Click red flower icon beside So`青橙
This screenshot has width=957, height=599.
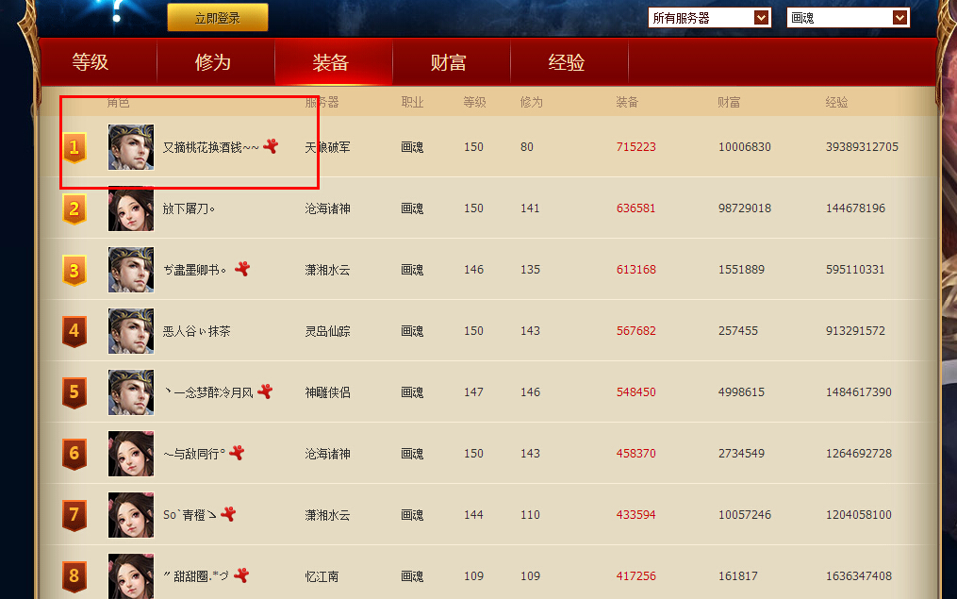pyautogui.click(x=227, y=514)
